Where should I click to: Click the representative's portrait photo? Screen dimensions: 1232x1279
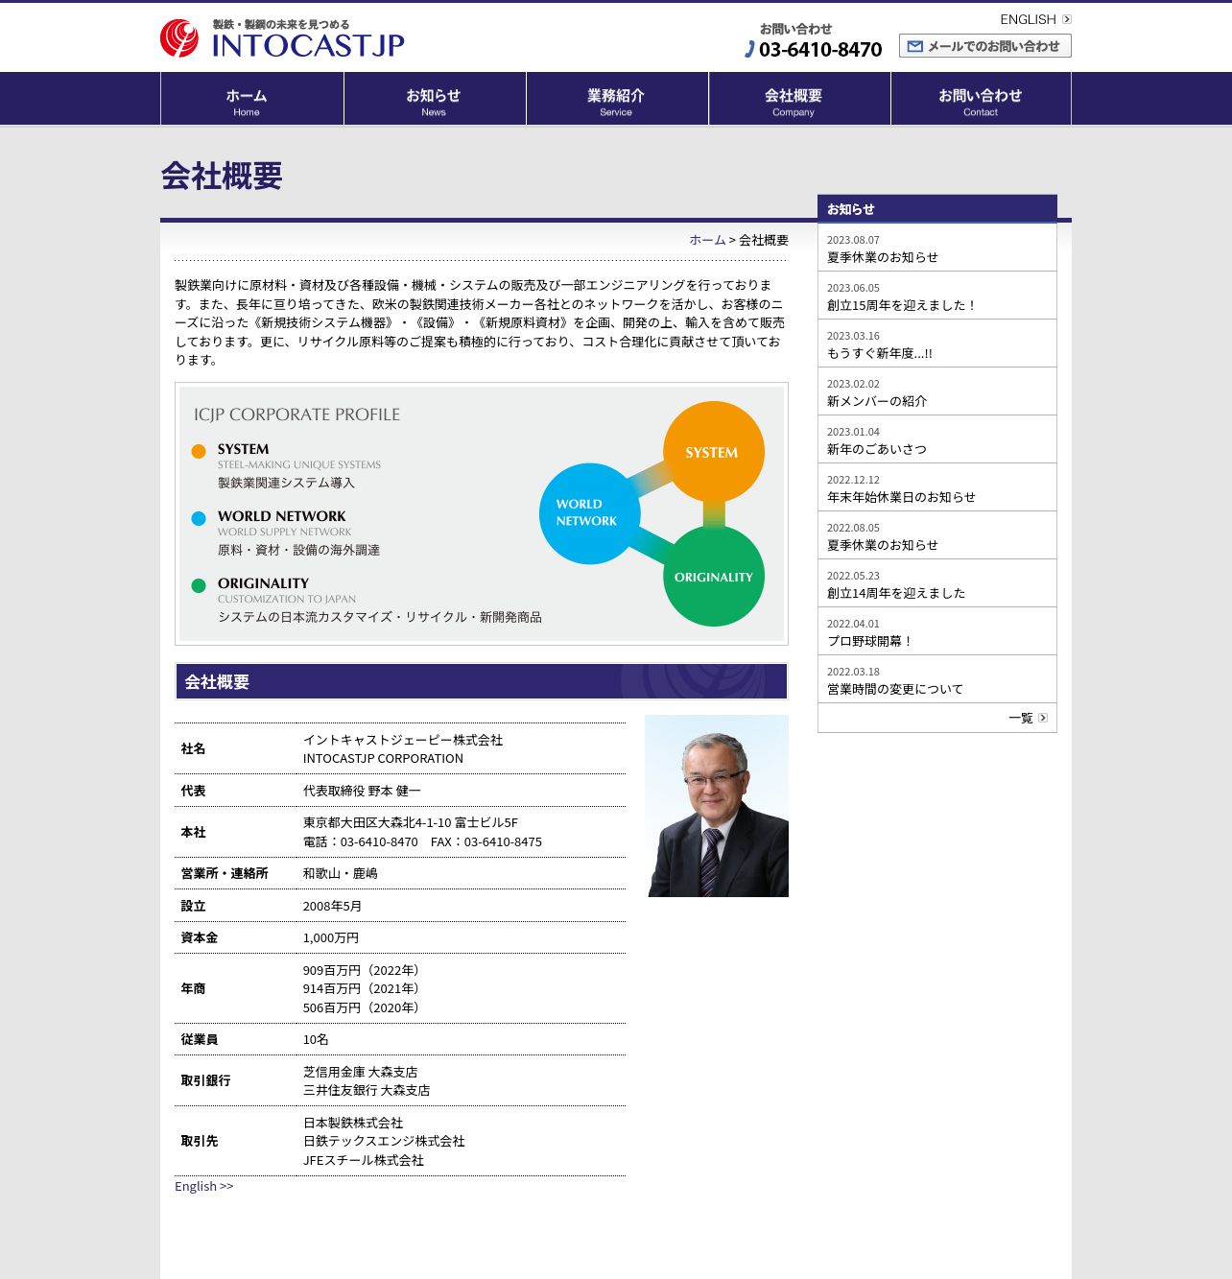click(x=717, y=806)
